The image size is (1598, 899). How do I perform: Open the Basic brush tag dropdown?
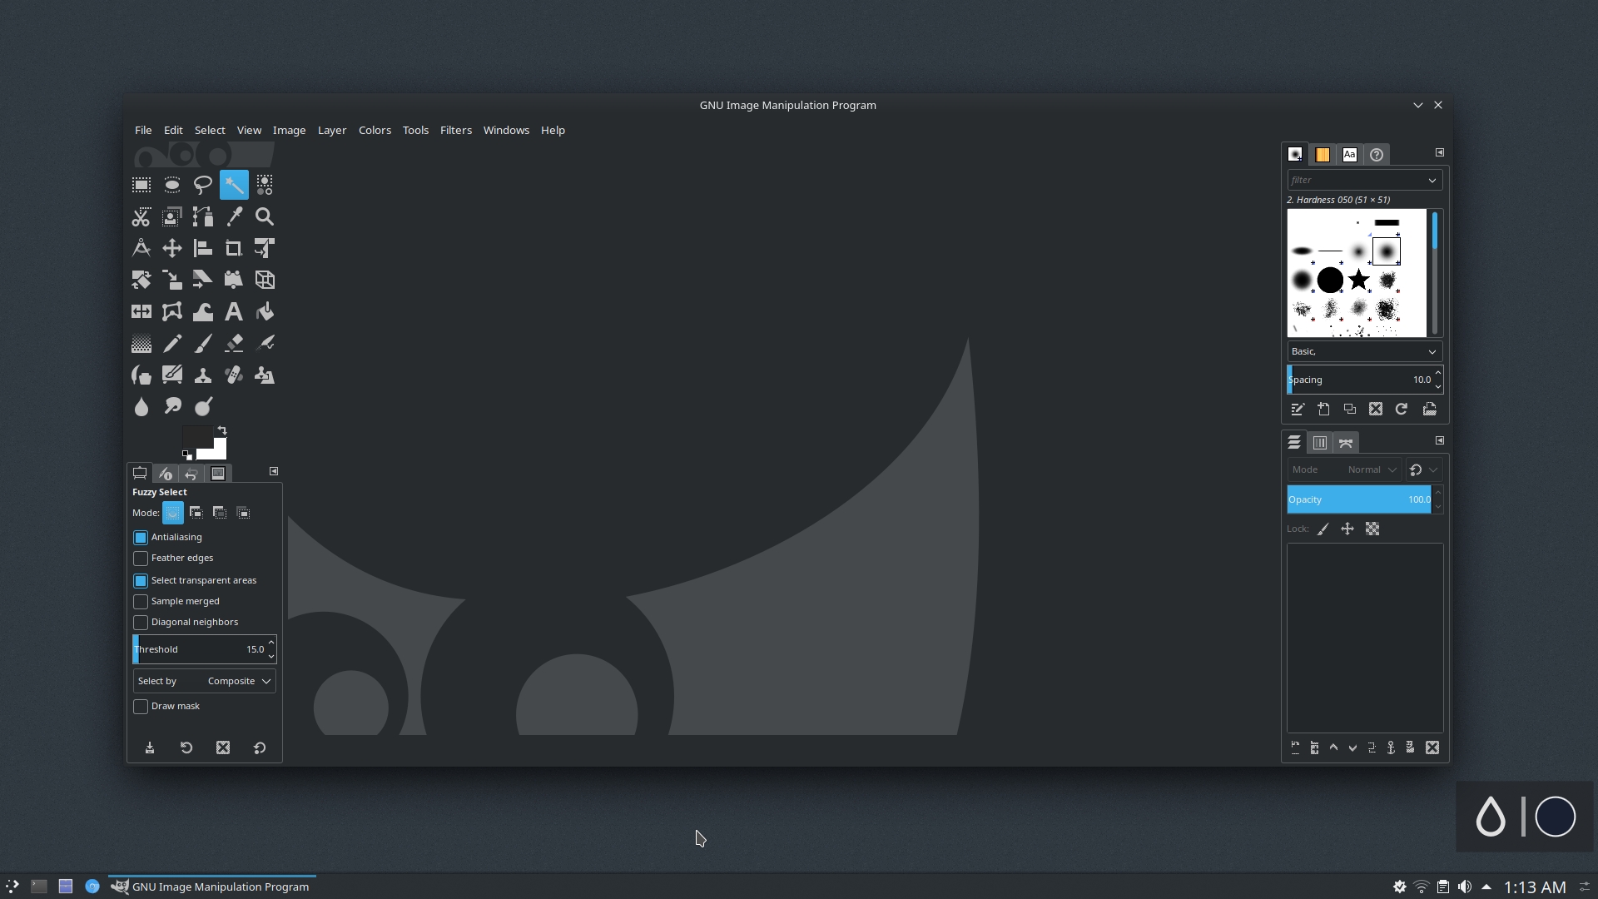coord(1365,351)
